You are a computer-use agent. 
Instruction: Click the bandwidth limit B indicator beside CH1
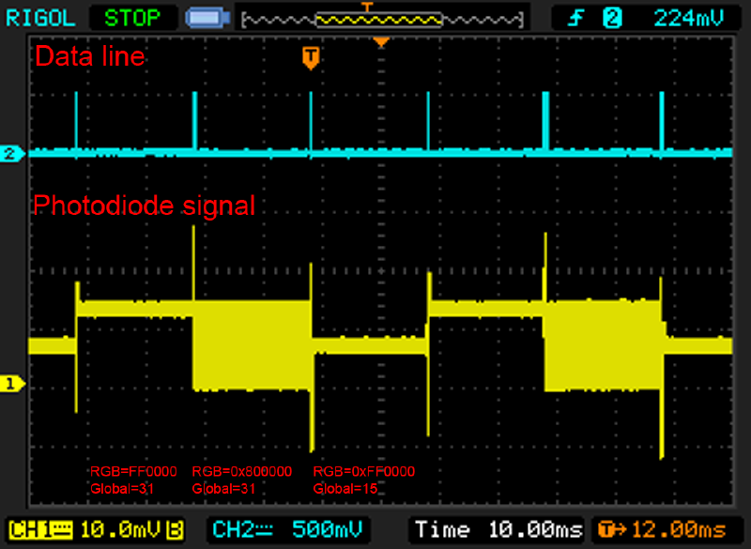(x=174, y=528)
